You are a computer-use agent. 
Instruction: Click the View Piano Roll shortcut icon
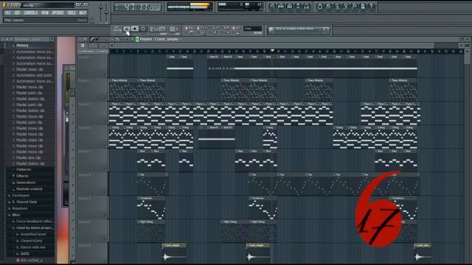point(290,7)
